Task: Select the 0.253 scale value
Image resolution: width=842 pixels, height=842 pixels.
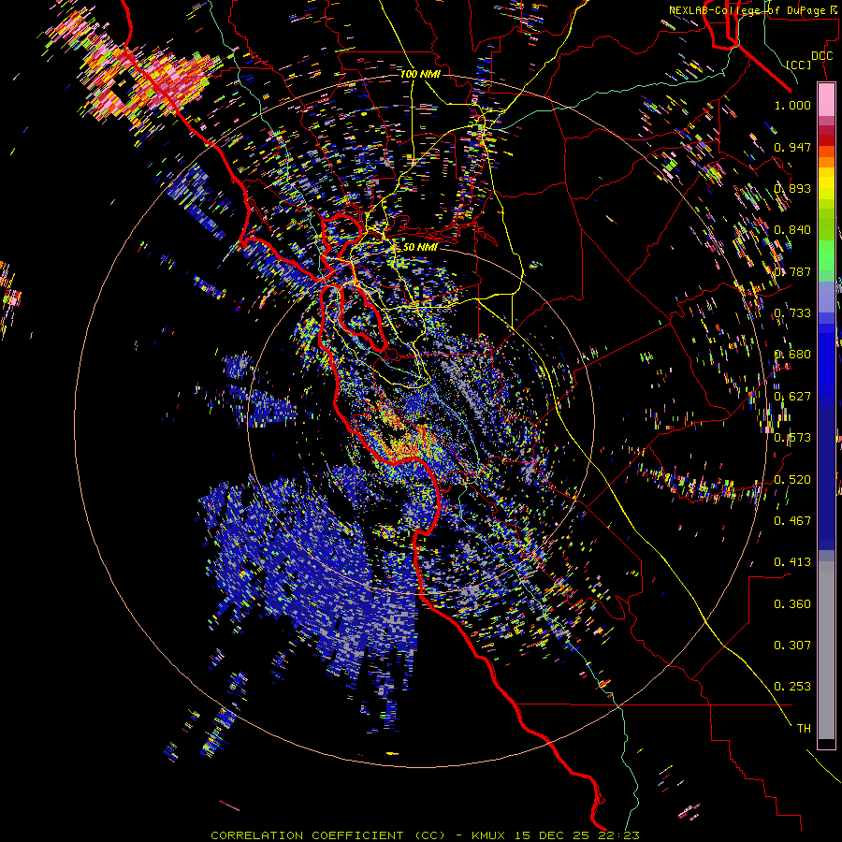Action: (x=792, y=687)
